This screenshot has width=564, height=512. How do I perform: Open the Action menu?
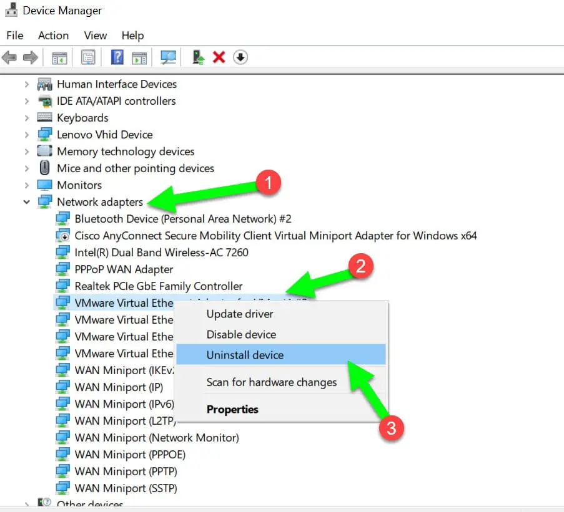pyautogui.click(x=53, y=36)
